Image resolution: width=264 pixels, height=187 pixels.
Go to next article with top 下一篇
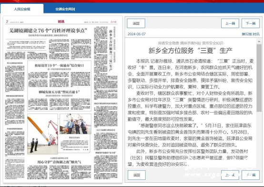point(251,23)
